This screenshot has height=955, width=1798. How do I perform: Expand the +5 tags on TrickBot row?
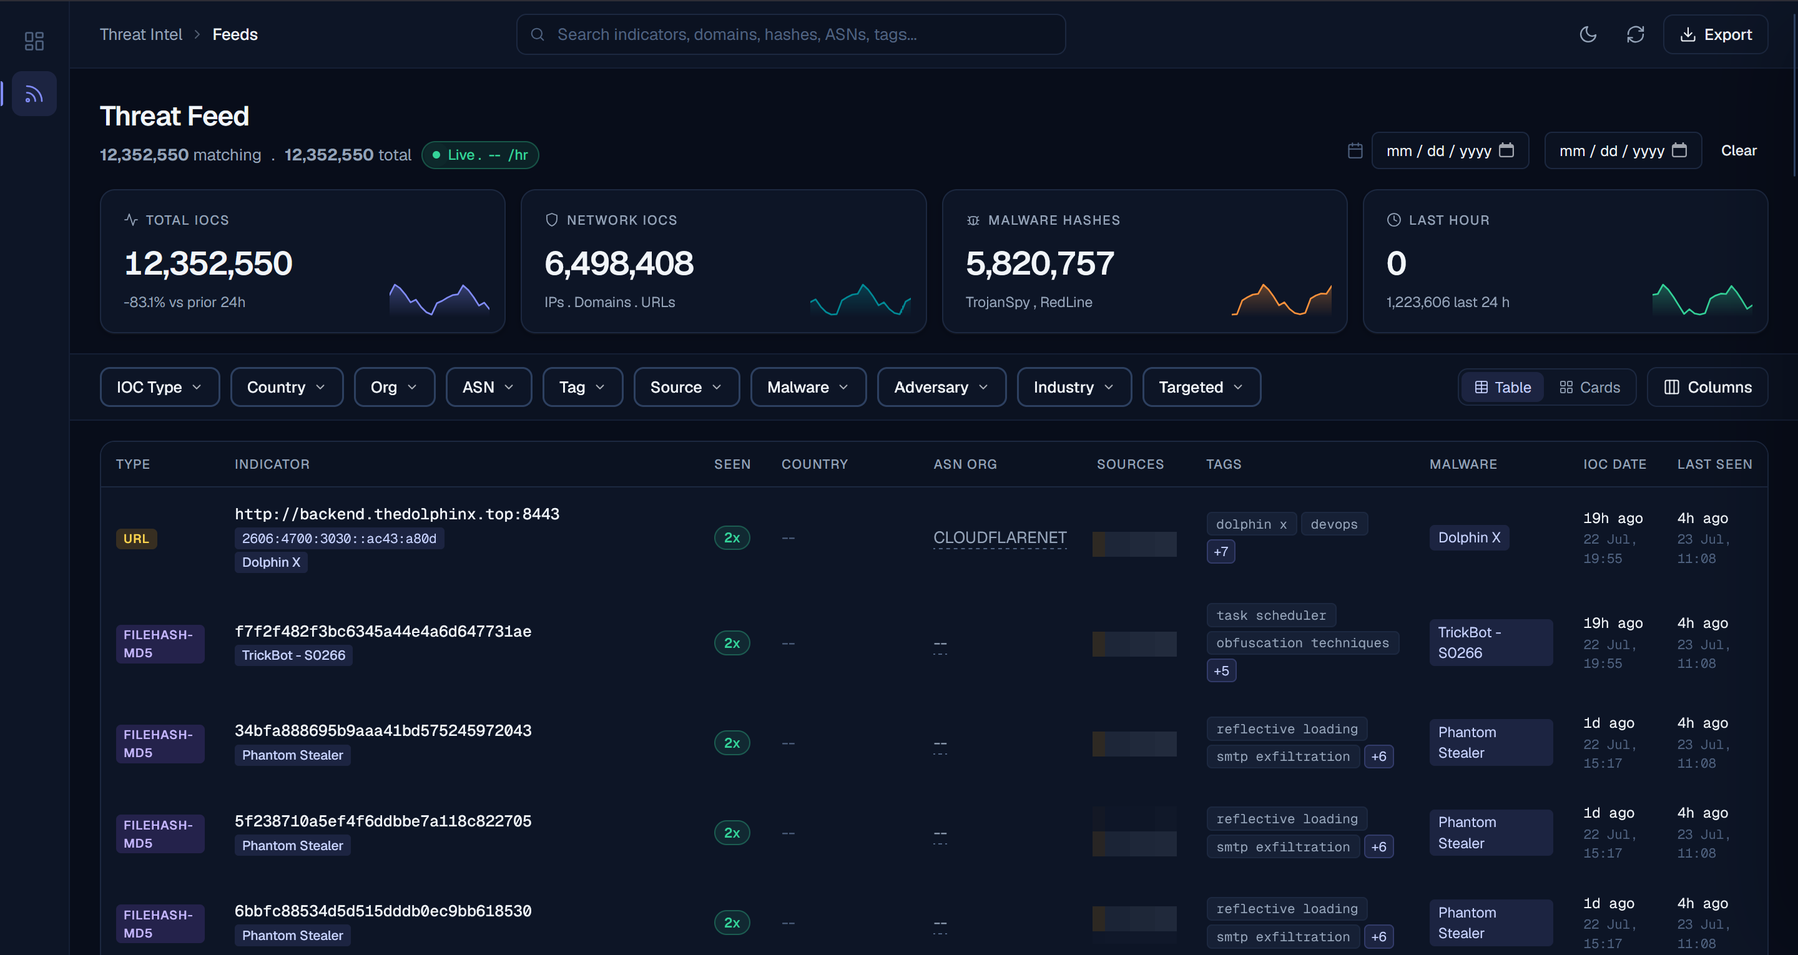coord(1221,671)
